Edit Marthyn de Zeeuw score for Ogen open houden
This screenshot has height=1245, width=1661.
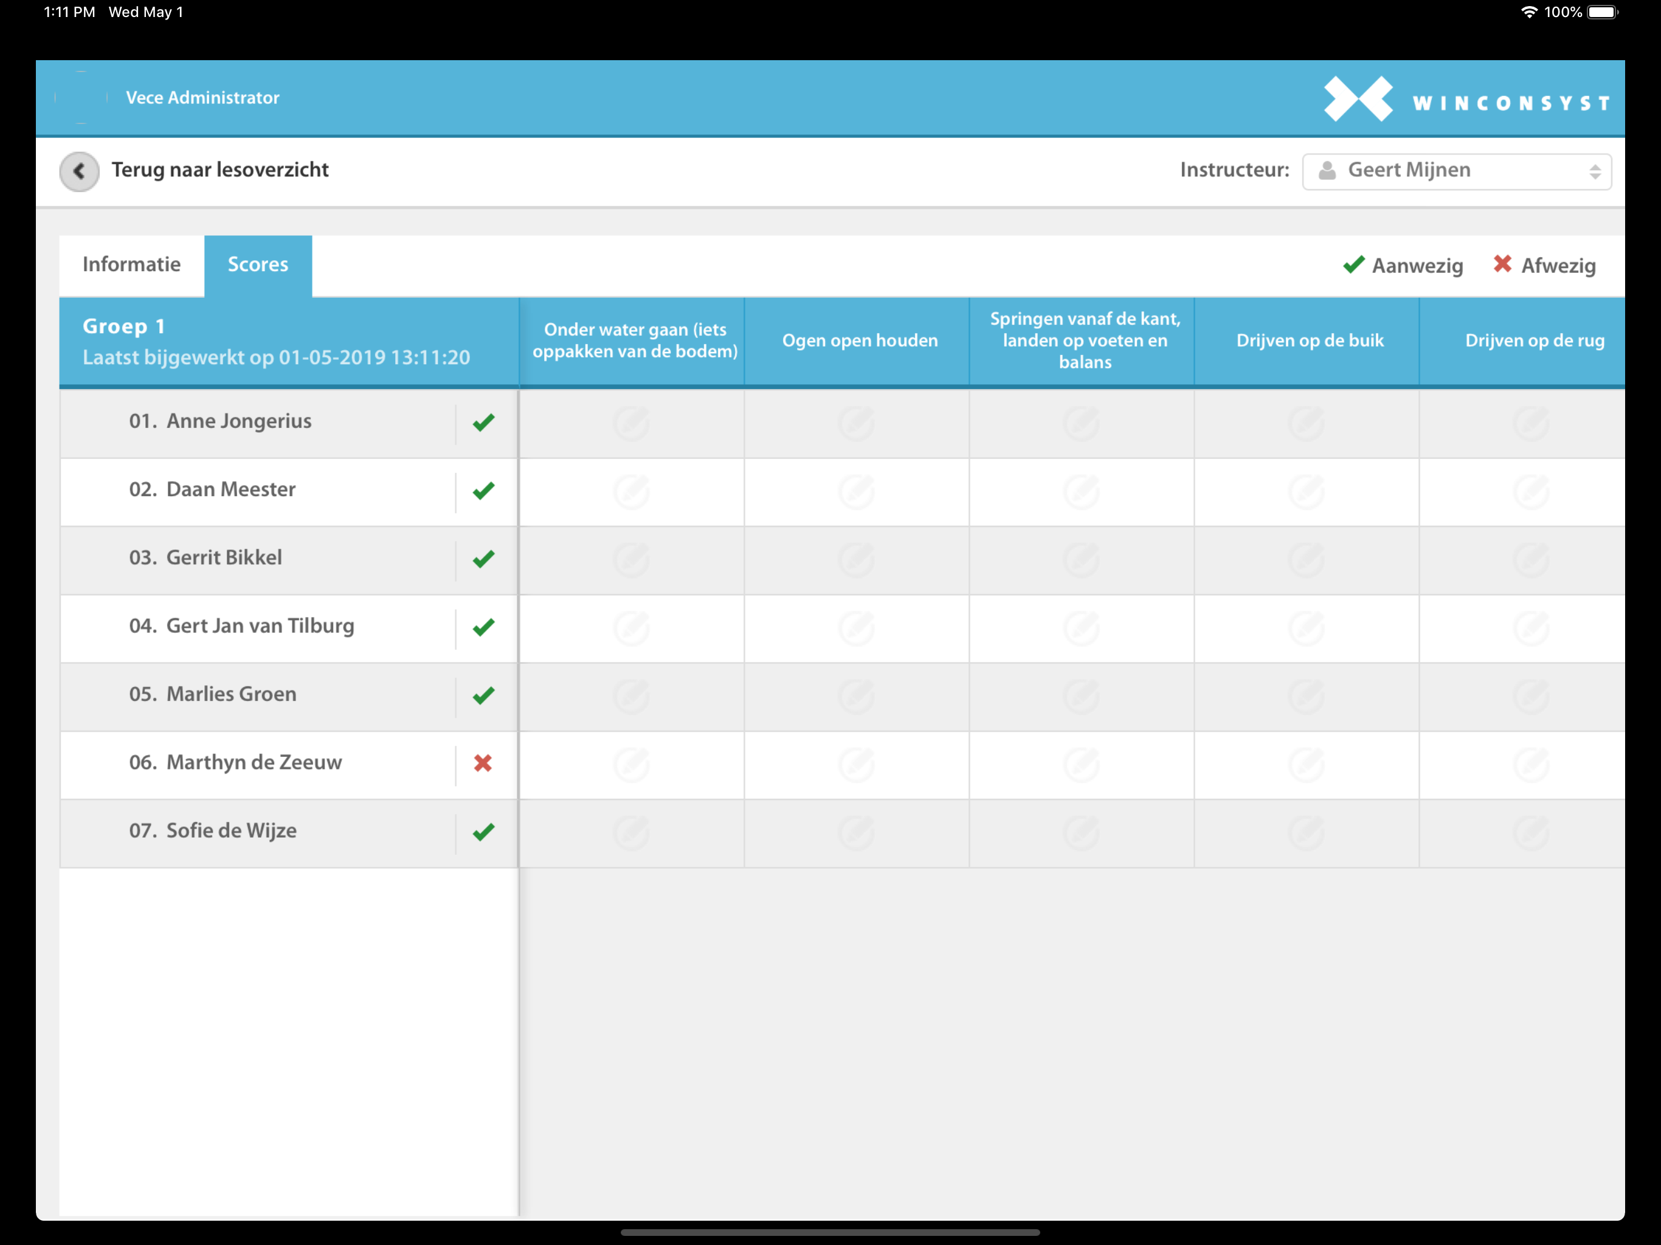[857, 764]
